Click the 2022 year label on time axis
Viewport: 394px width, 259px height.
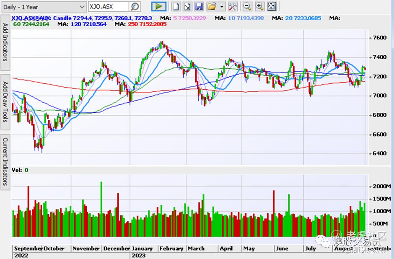[x=21, y=256]
